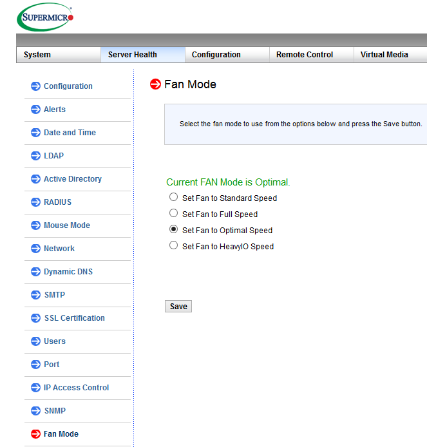Navigate to the Dynamic DNS page
This screenshot has width=427, height=447.
[x=68, y=272]
